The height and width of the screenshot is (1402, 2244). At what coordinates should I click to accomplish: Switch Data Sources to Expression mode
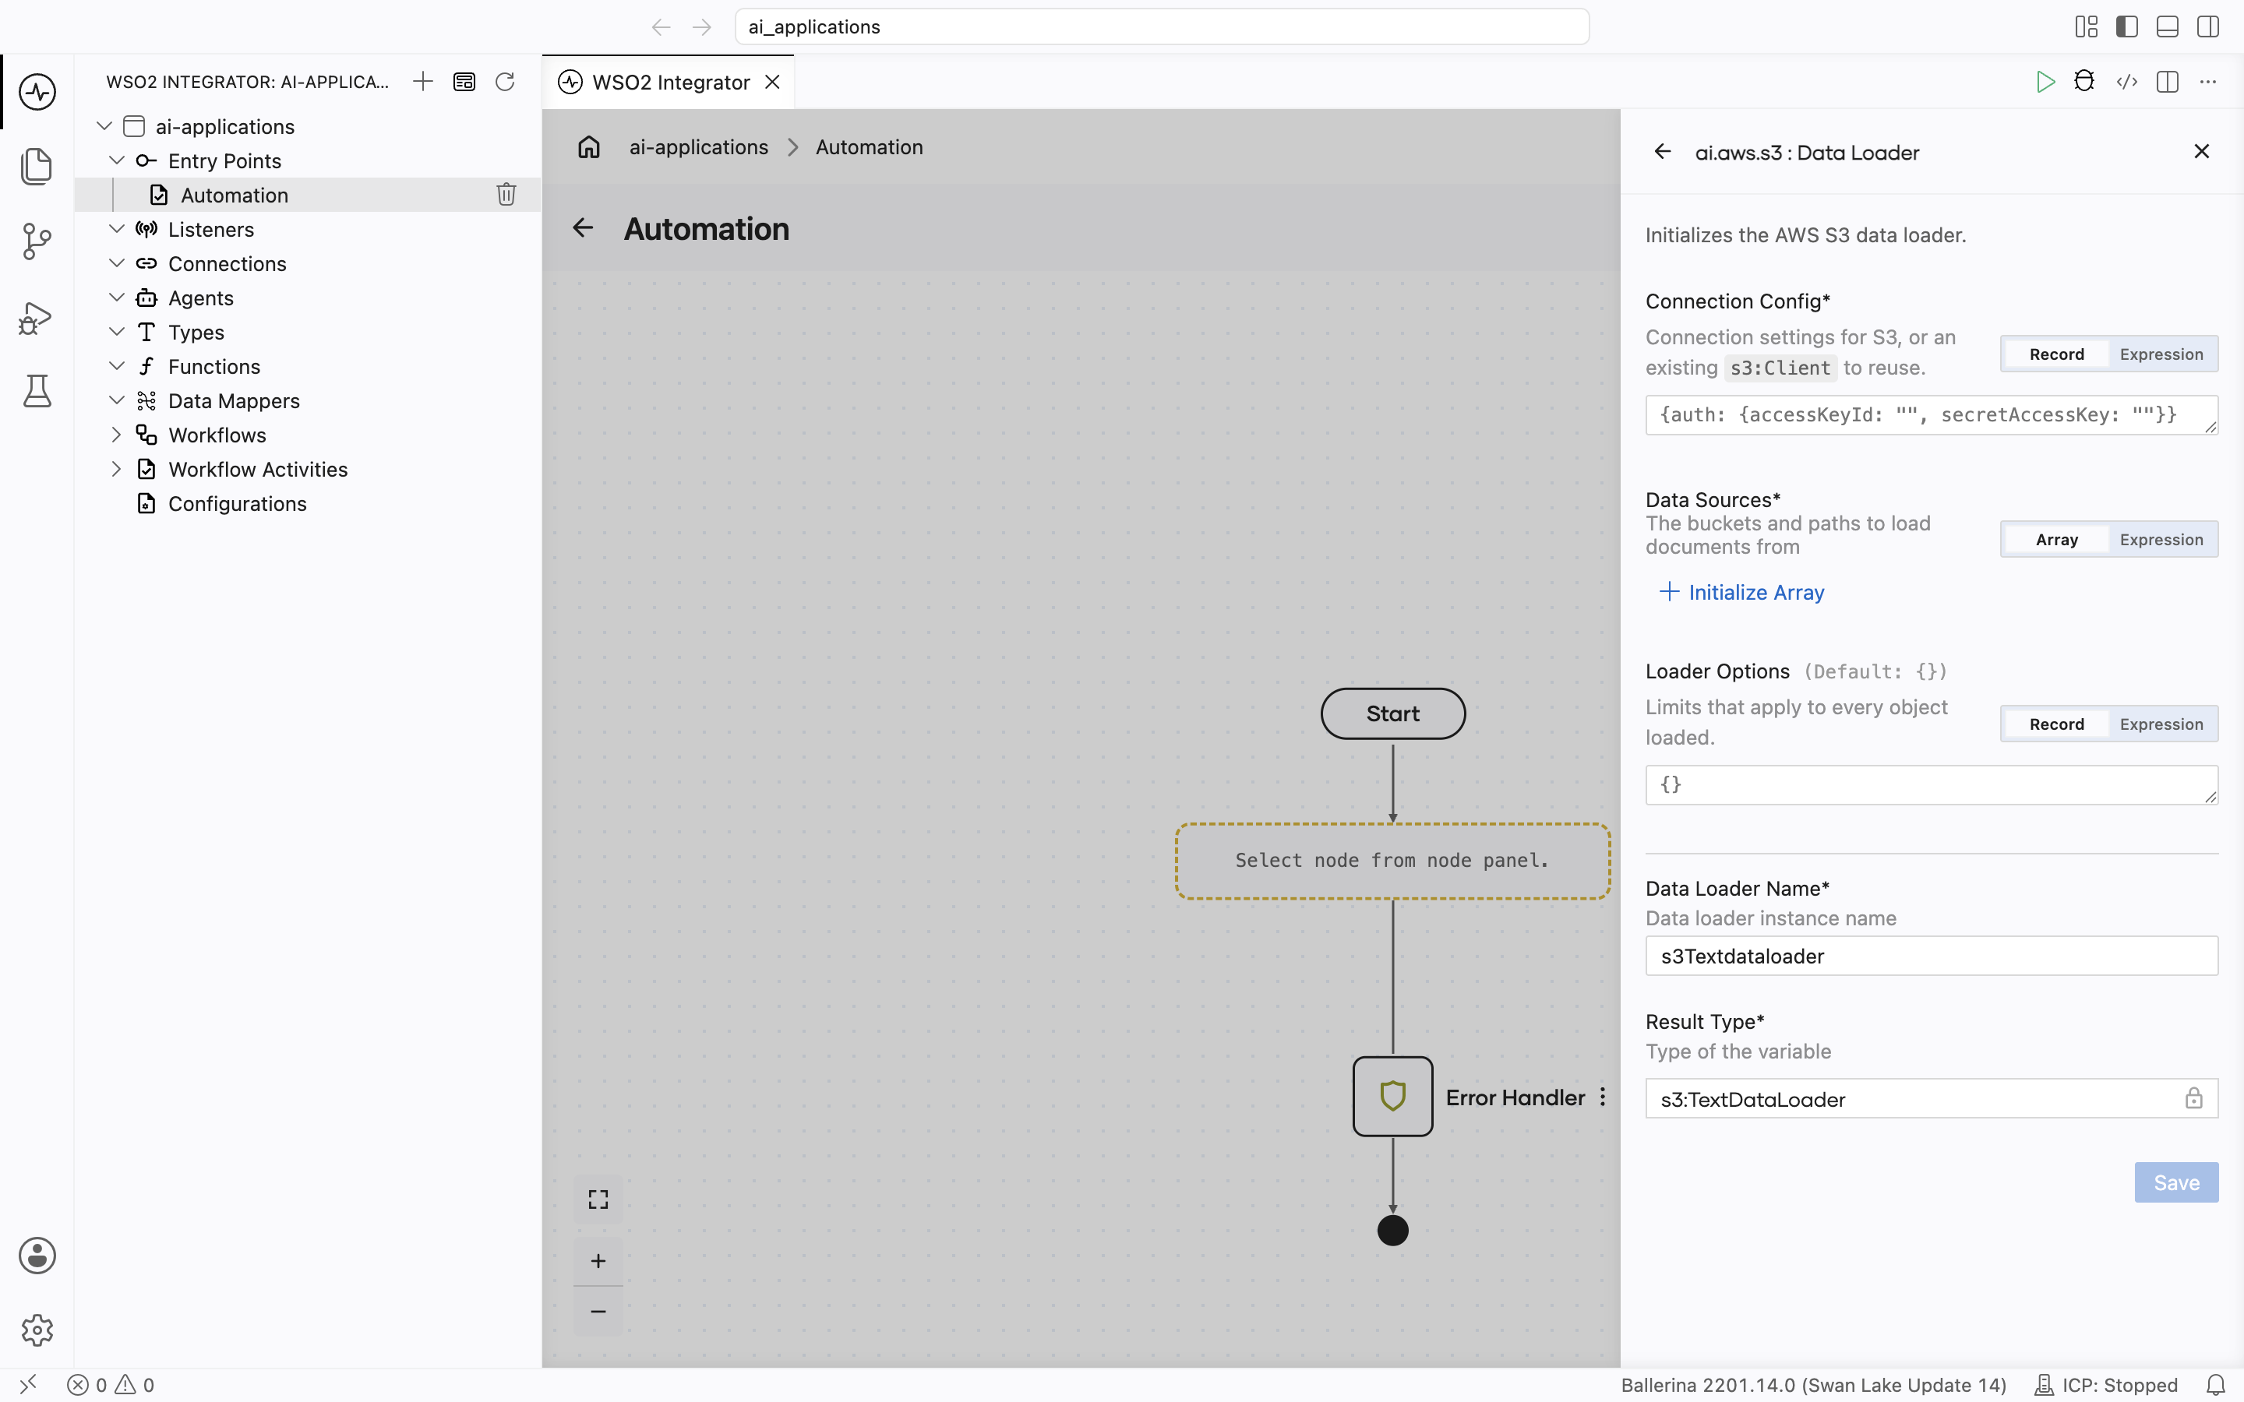pos(2161,540)
